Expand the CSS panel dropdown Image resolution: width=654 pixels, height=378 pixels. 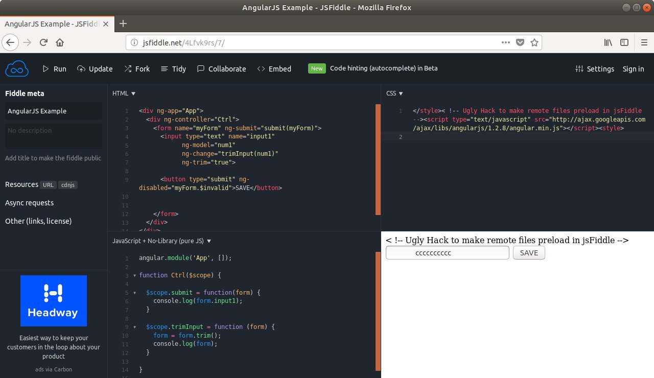coord(394,93)
